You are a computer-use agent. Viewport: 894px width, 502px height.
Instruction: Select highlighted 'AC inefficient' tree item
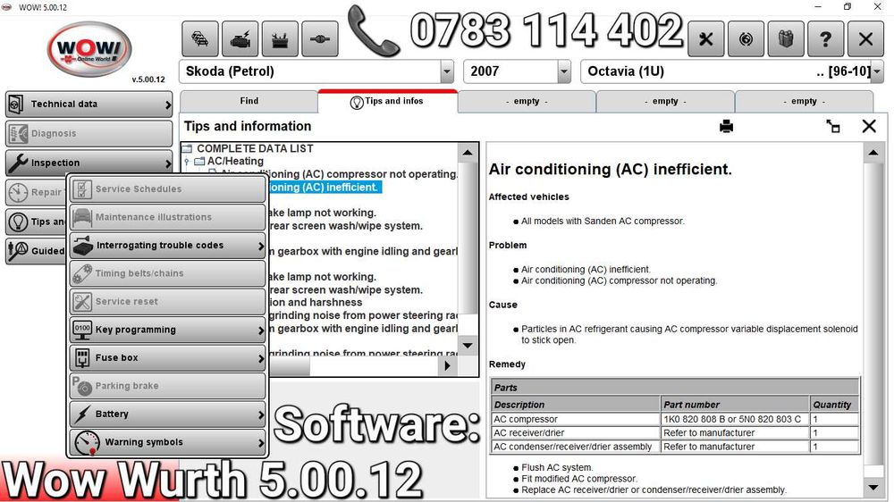tap(324, 188)
